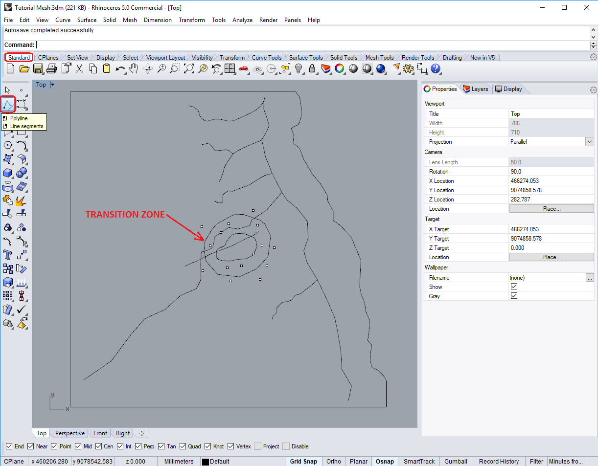Click the black Default layer color swatch
The width and height of the screenshot is (598, 466).
[206, 462]
